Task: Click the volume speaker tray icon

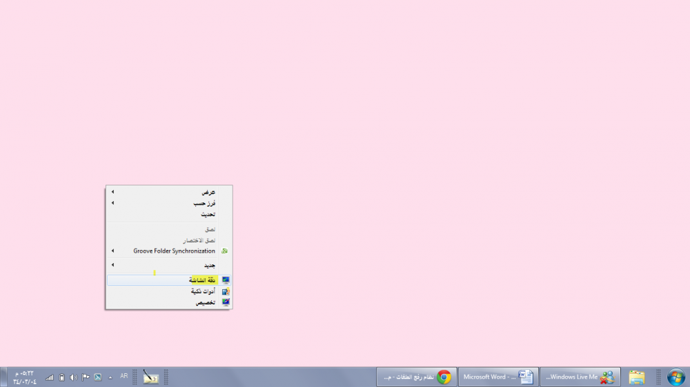Action: 74,377
